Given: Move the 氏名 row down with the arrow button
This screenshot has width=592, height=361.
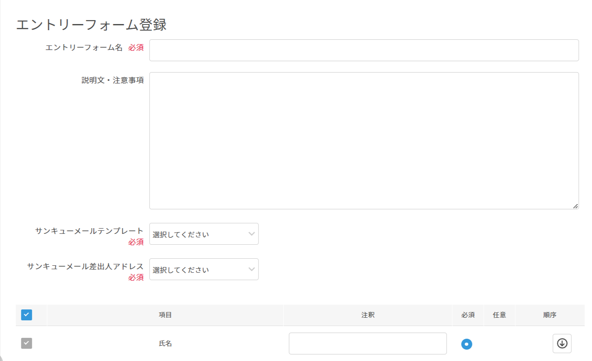Looking at the screenshot, I should [562, 344].
